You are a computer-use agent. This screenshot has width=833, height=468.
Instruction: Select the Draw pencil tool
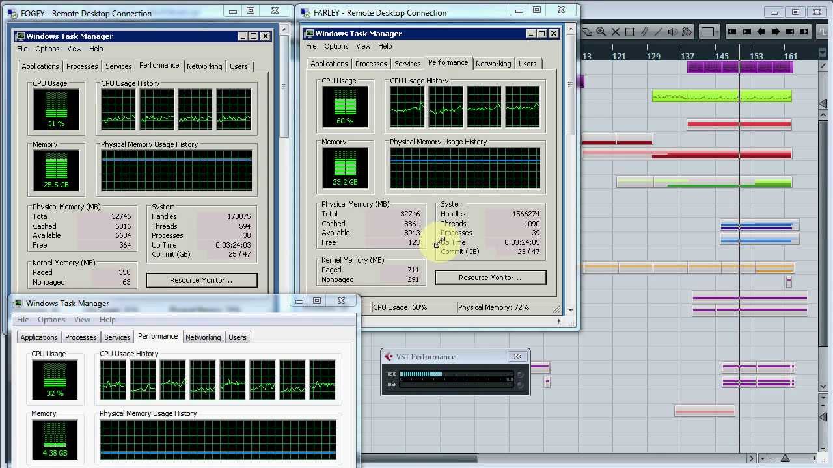644,32
